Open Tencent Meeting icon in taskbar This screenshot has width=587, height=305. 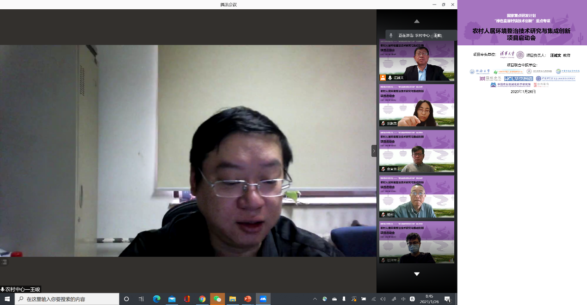(263, 299)
